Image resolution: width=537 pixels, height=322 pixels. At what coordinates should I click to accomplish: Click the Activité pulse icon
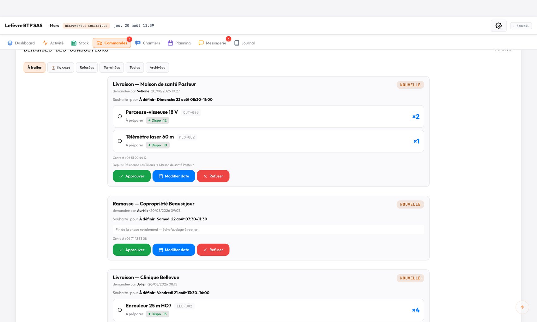point(45,43)
